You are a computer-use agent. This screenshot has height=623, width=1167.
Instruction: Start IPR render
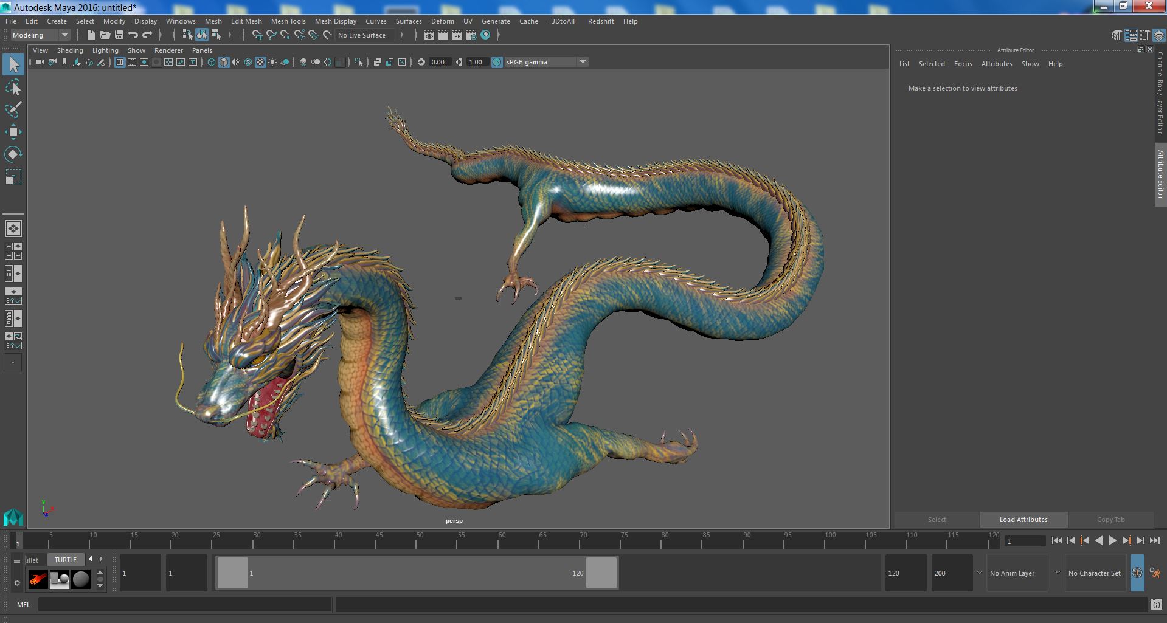click(457, 35)
